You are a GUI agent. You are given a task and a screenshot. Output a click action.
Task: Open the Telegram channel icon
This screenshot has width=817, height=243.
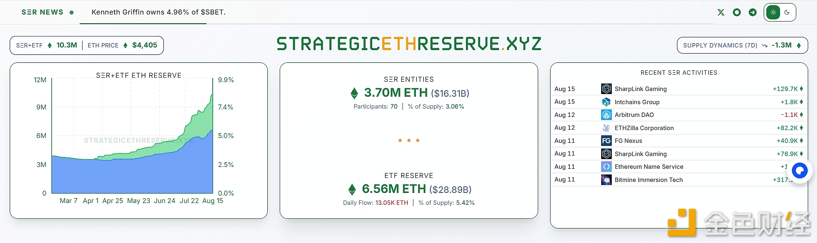tap(753, 12)
